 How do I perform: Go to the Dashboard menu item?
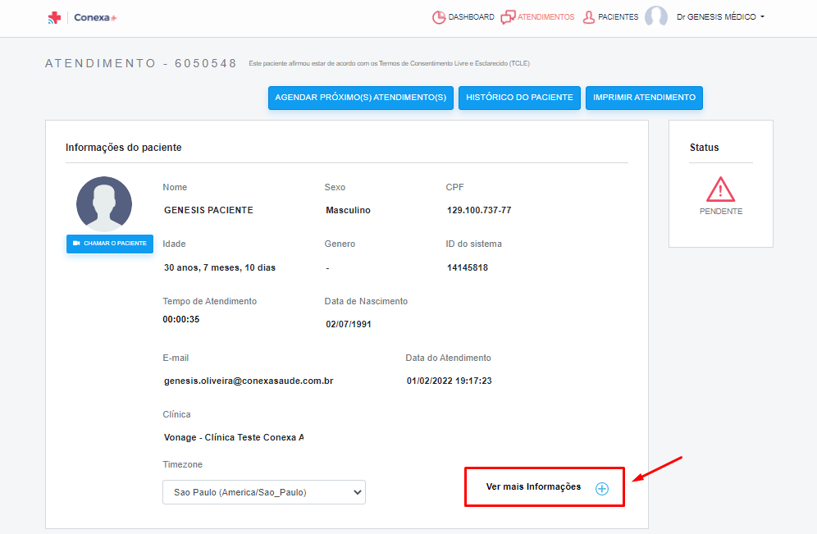click(x=463, y=17)
